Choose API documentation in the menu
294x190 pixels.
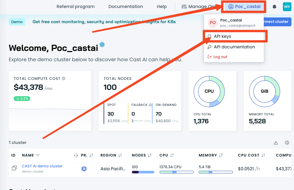(234, 47)
